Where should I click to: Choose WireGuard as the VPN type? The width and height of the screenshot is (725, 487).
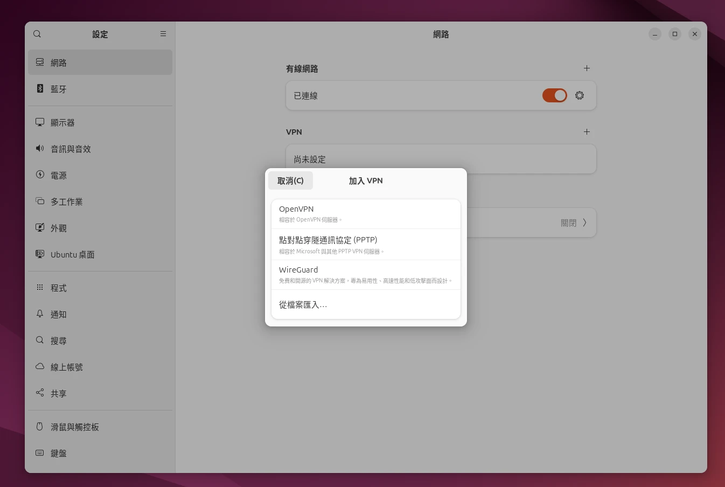366,274
